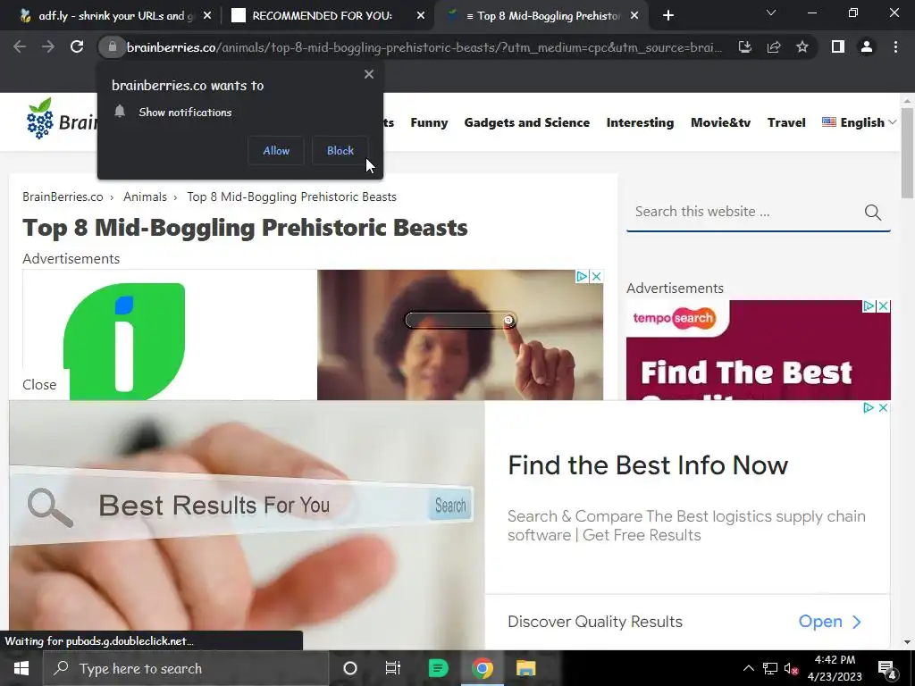Screen dimensions: 915x686
Task: Click Open on Discover Quality Results
Action: point(830,622)
